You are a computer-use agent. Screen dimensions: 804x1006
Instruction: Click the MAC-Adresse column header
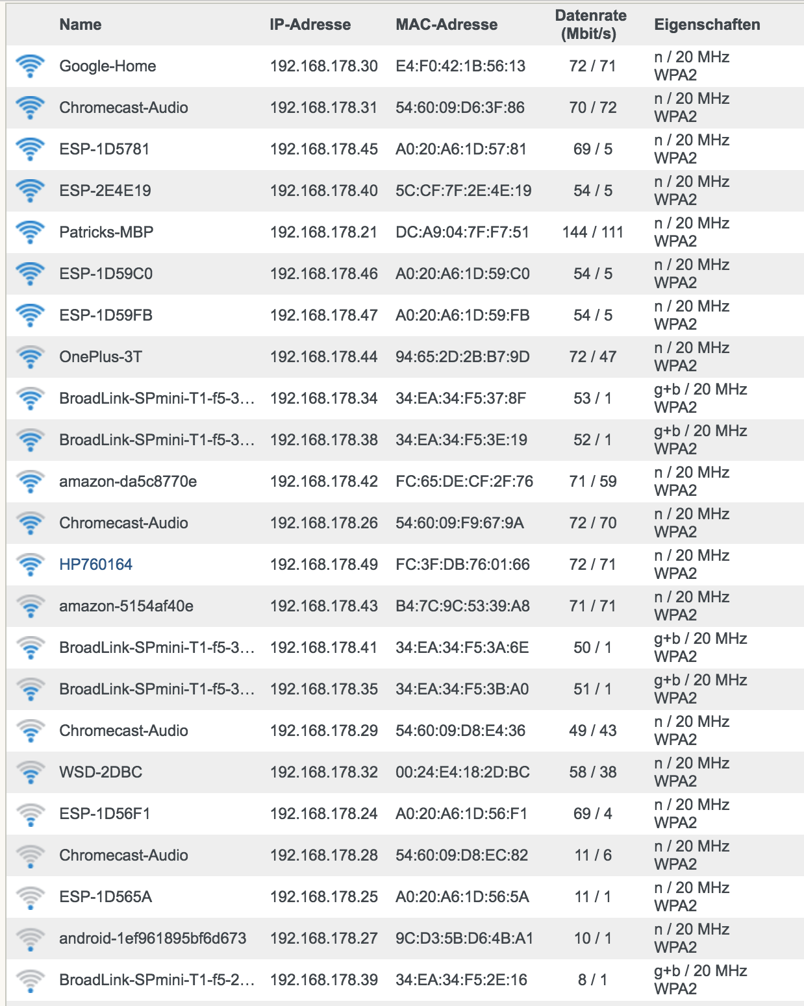coord(447,25)
